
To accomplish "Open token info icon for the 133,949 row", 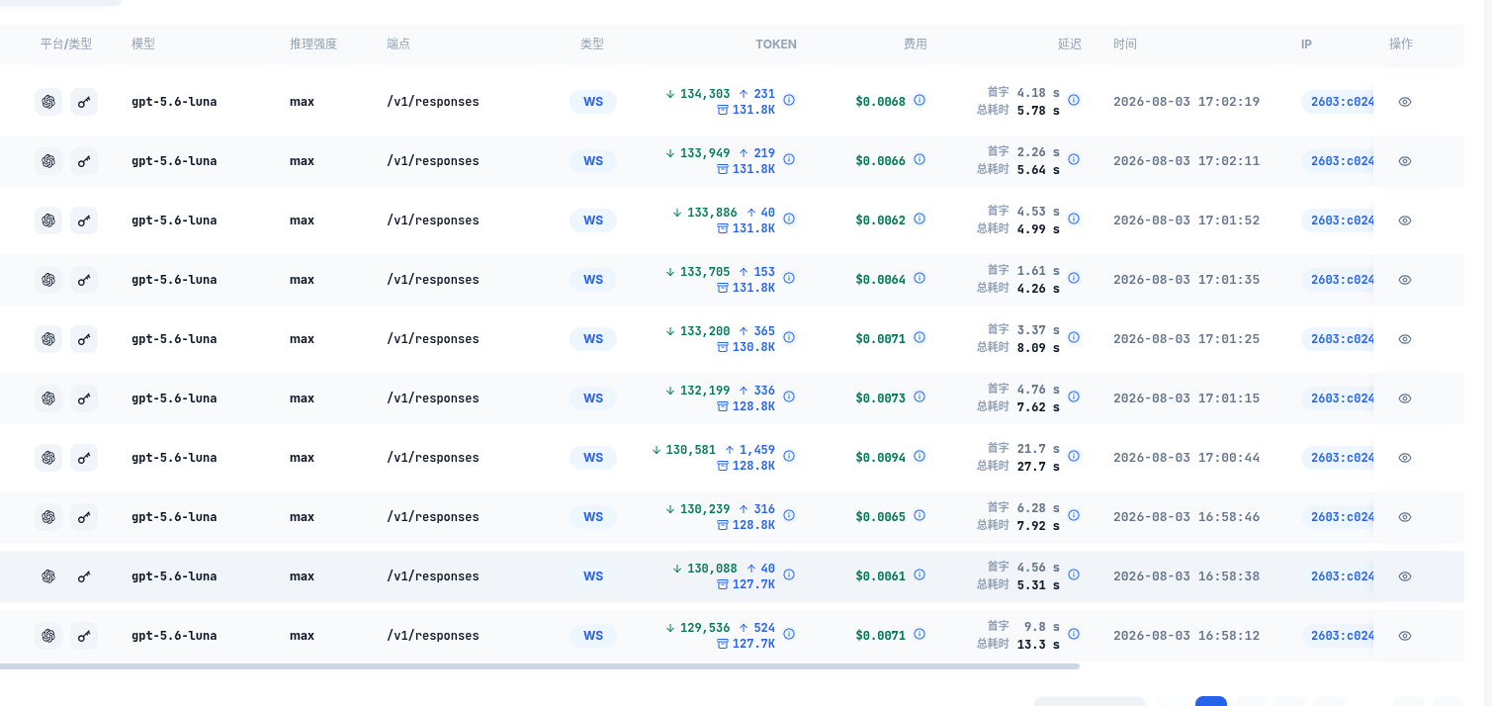I will [x=789, y=159].
